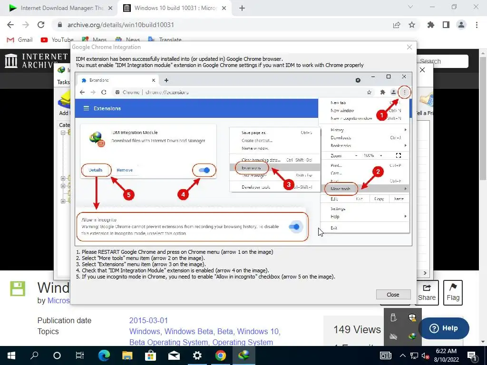Image resolution: width=487 pixels, height=365 pixels.
Task: Open the News and interests taskbar icon
Action: tap(385, 355)
